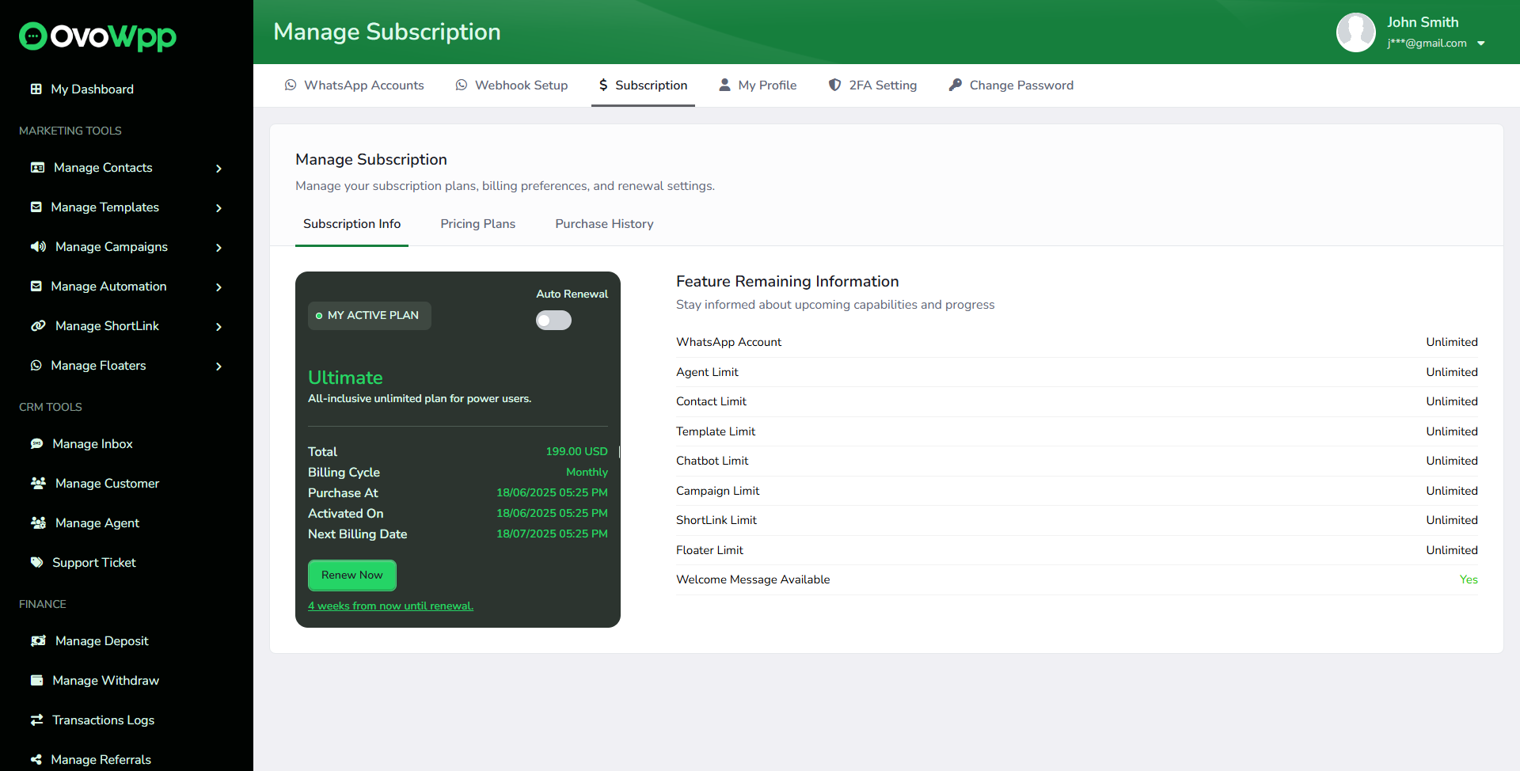Click the Manage Campaigns megaphone icon

pos(38,247)
